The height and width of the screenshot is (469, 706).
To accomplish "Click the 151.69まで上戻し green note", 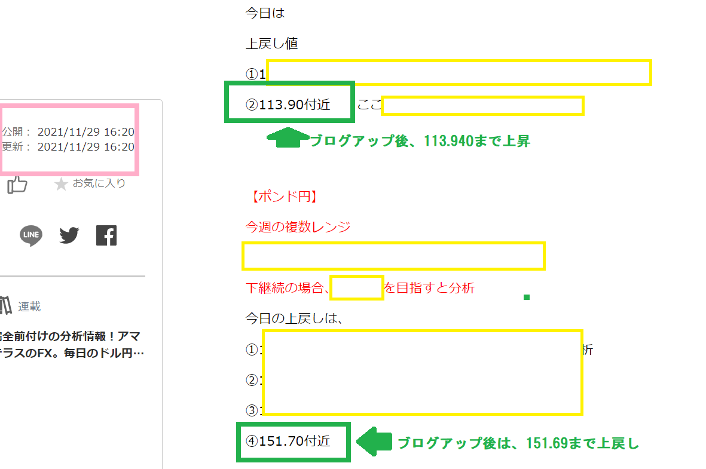I will pyautogui.click(x=518, y=443).
